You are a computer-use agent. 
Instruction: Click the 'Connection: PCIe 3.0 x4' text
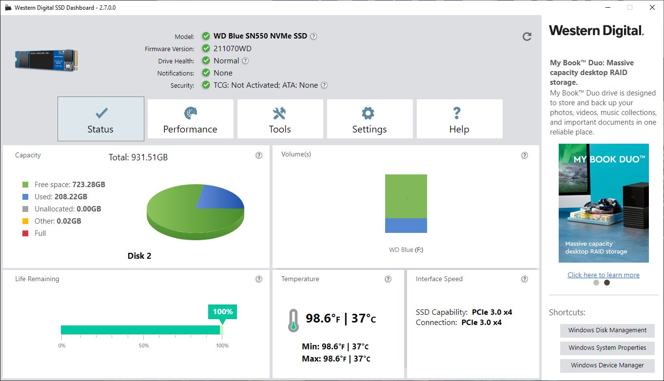[x=459, y=323]
